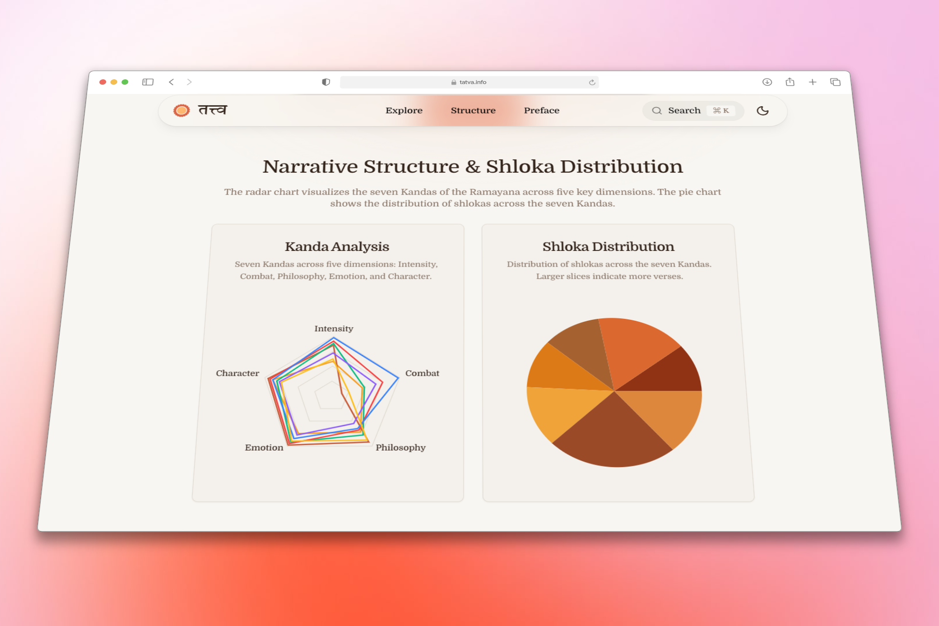Go forward with browser forward arrow
Viewport: 939px width, 626px height.
pyautogui.click(x=189, y=82)
